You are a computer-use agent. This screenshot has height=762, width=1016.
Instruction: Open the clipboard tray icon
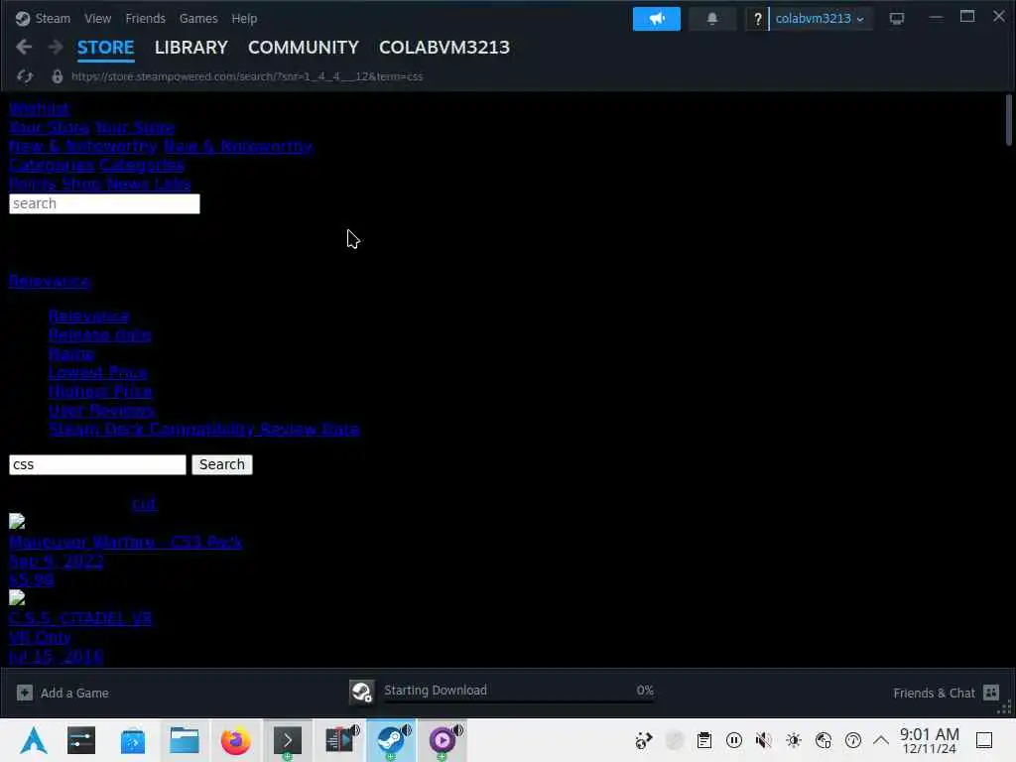pos(704,740)
